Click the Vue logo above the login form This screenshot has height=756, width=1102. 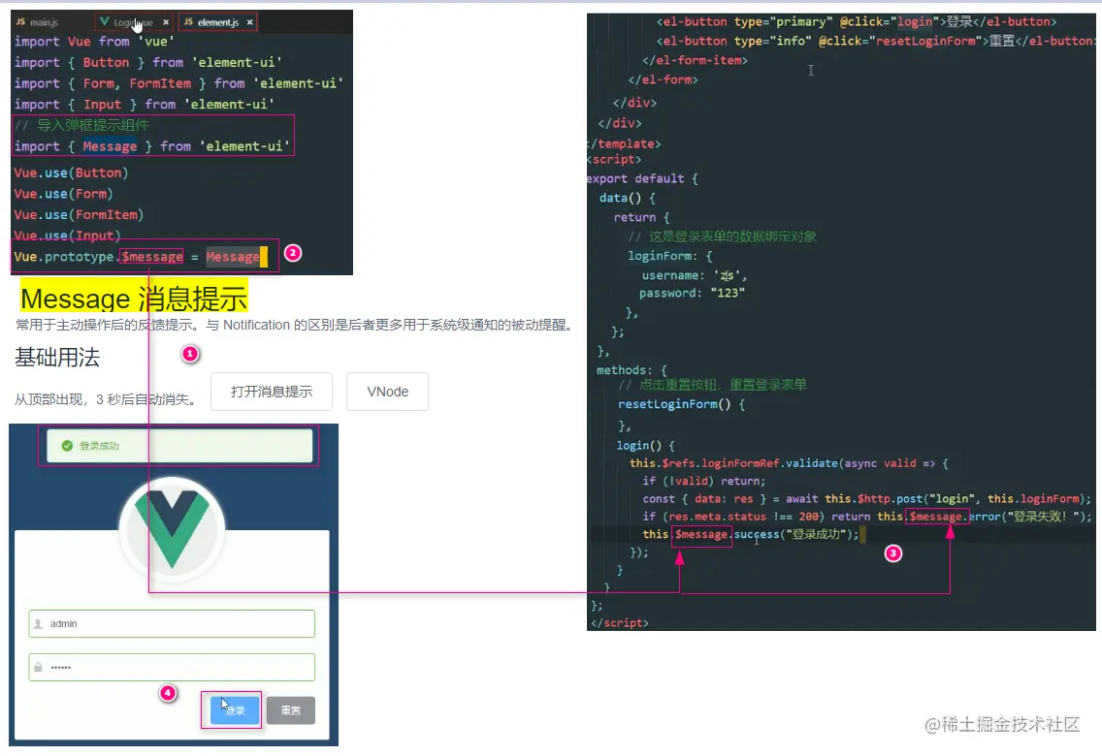173,528
